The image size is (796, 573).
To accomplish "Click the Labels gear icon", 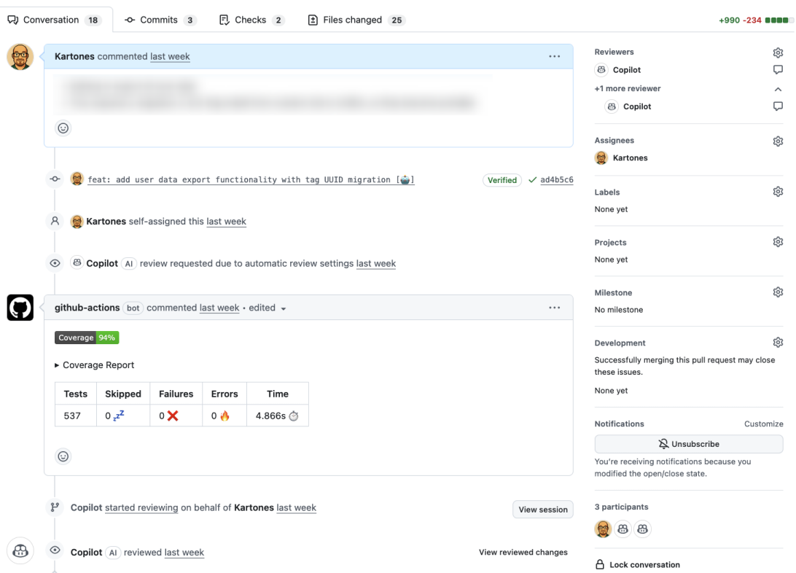I will pyautogui.click(x=778, y=192).
